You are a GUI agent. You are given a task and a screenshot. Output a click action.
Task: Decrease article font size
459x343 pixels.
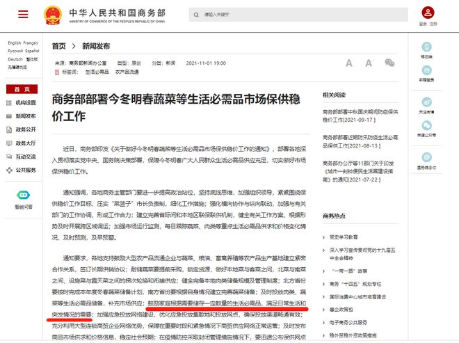click(x=349, y=63)
